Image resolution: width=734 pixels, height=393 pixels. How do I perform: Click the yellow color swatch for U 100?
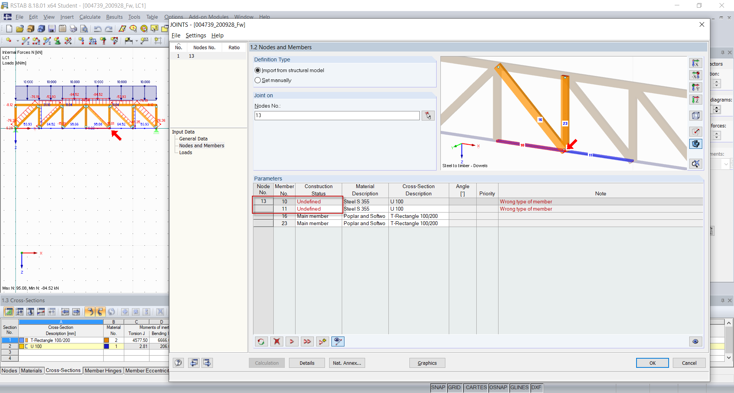(x=21, y=346)
